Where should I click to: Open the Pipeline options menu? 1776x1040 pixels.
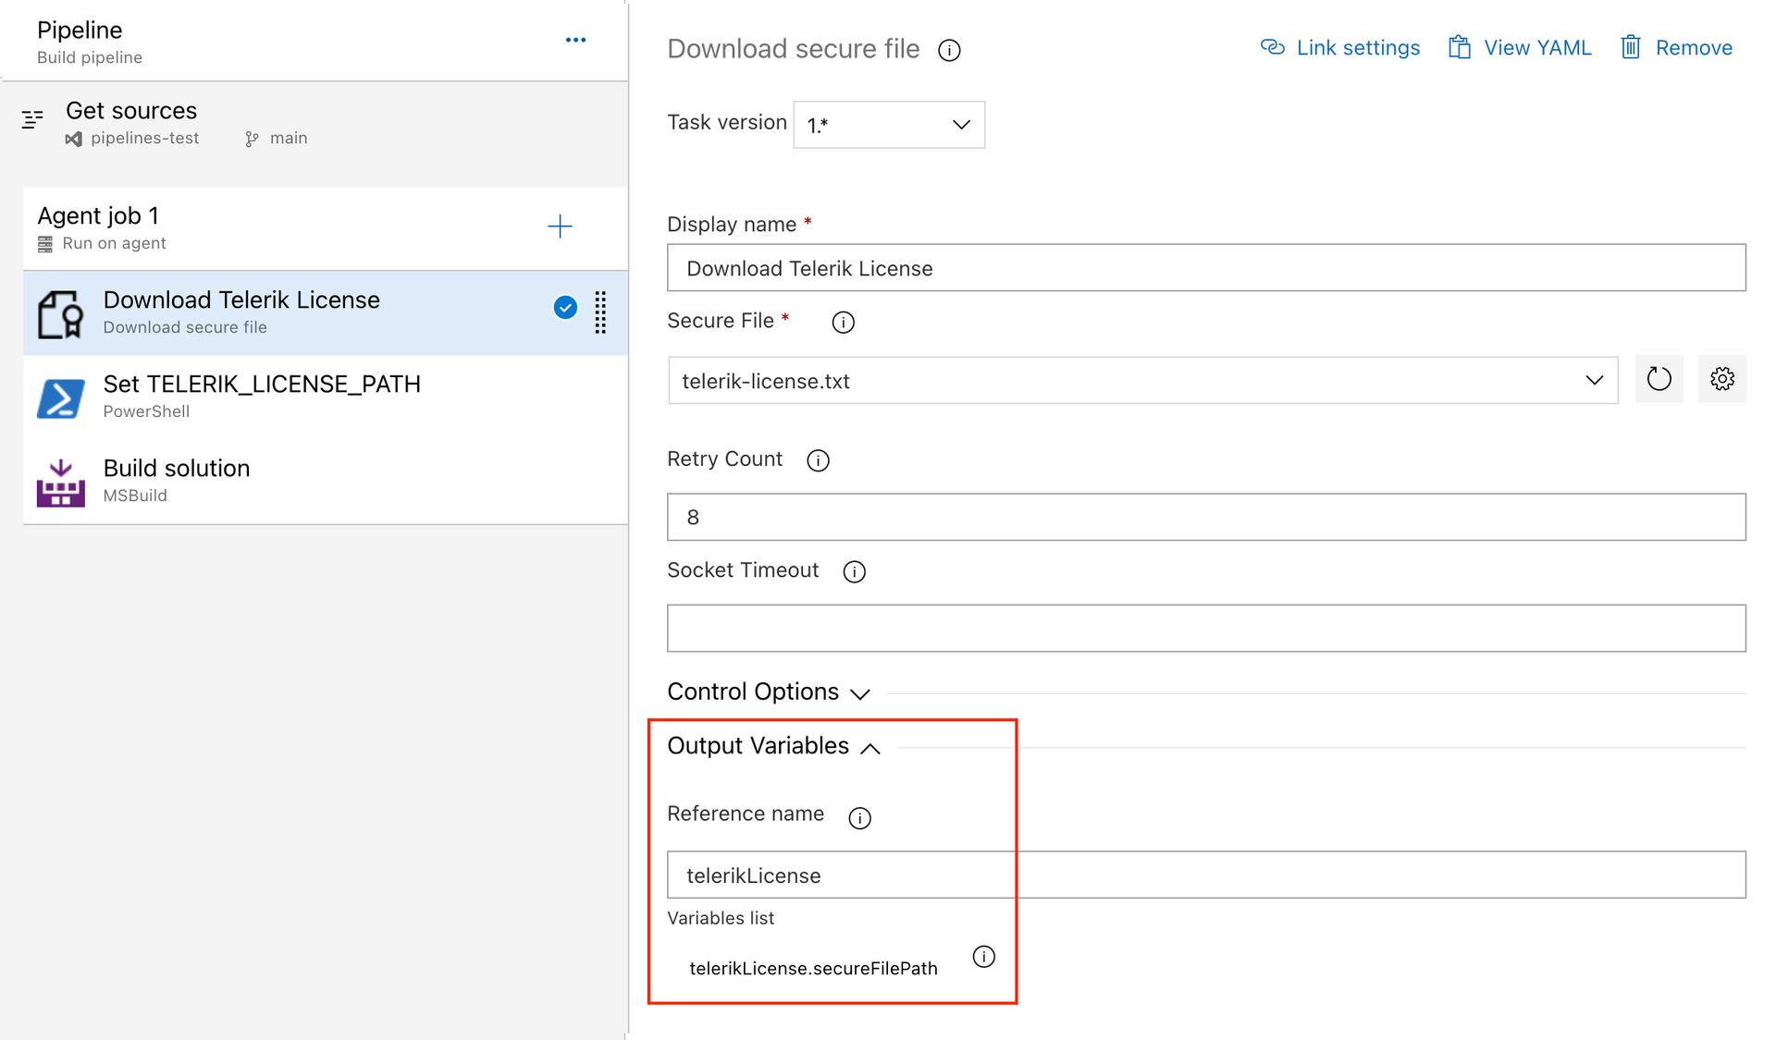pos(575,39)
